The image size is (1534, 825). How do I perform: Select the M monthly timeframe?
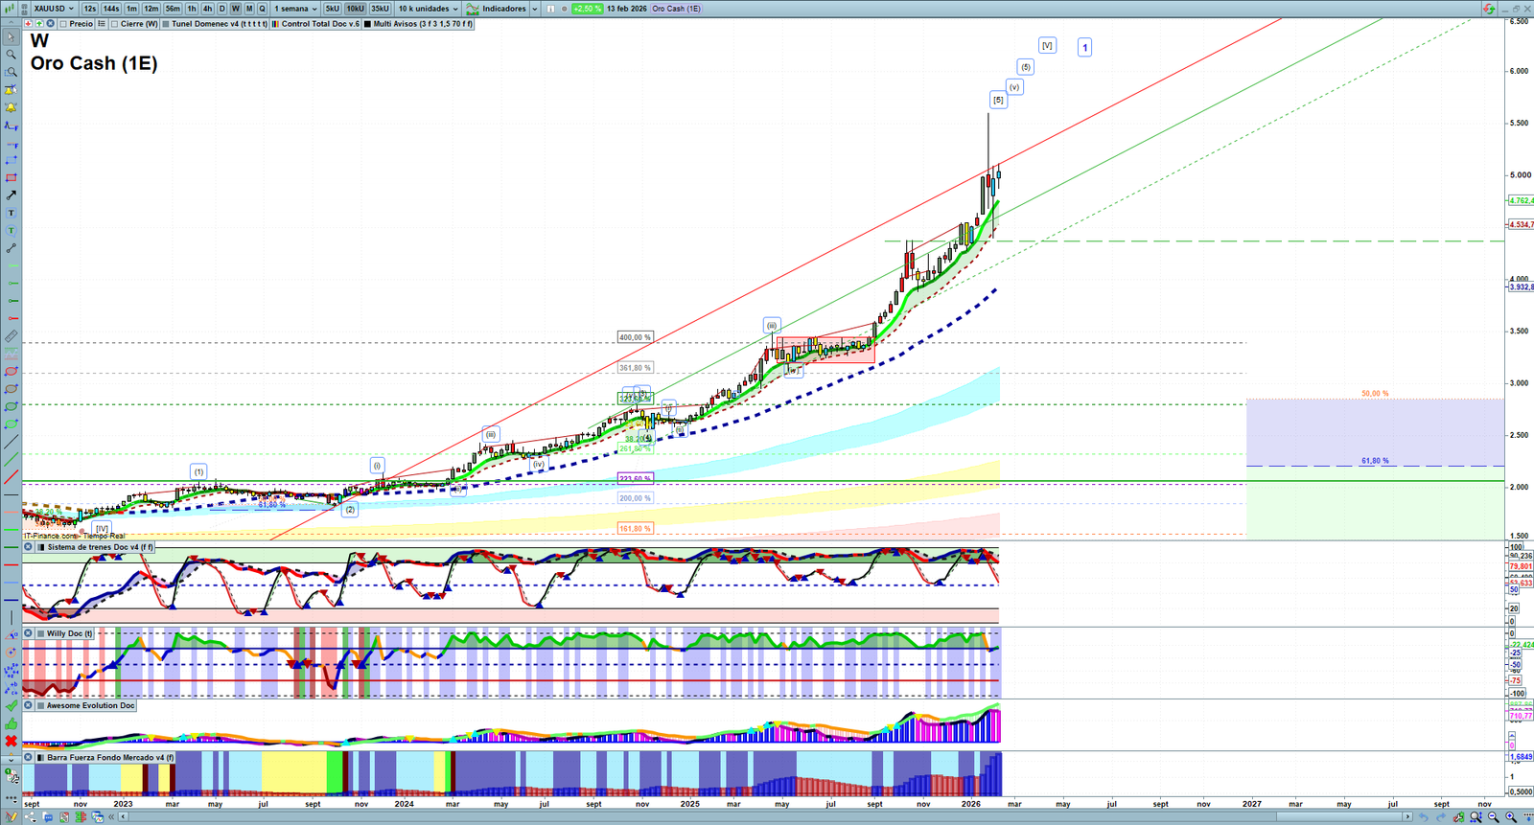coord(249,9)
